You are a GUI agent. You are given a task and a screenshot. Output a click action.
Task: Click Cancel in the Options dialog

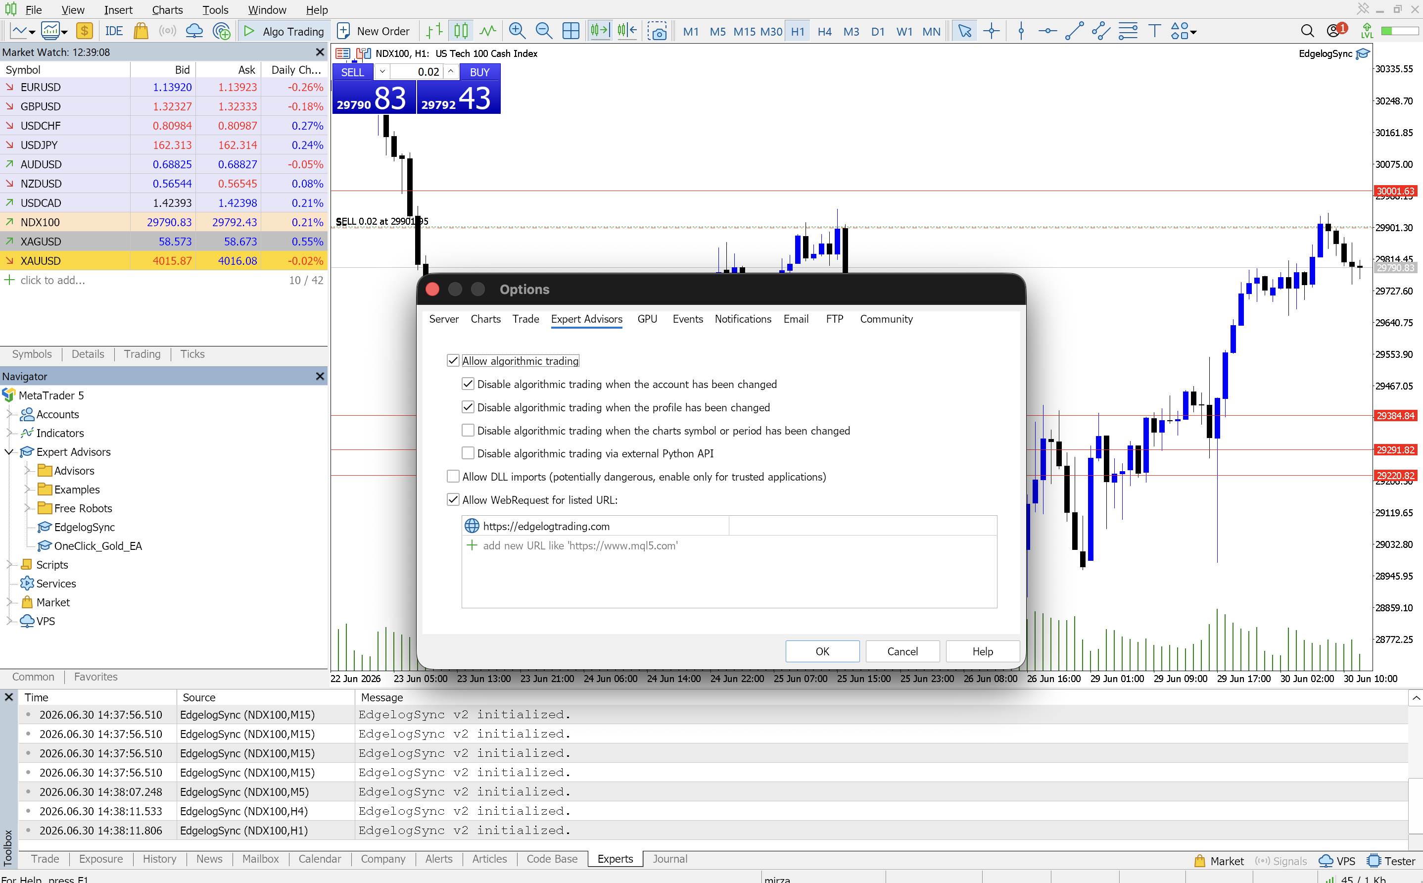pos(902,651)
